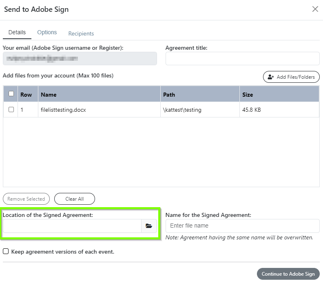Click the email username field

point(80,58)
